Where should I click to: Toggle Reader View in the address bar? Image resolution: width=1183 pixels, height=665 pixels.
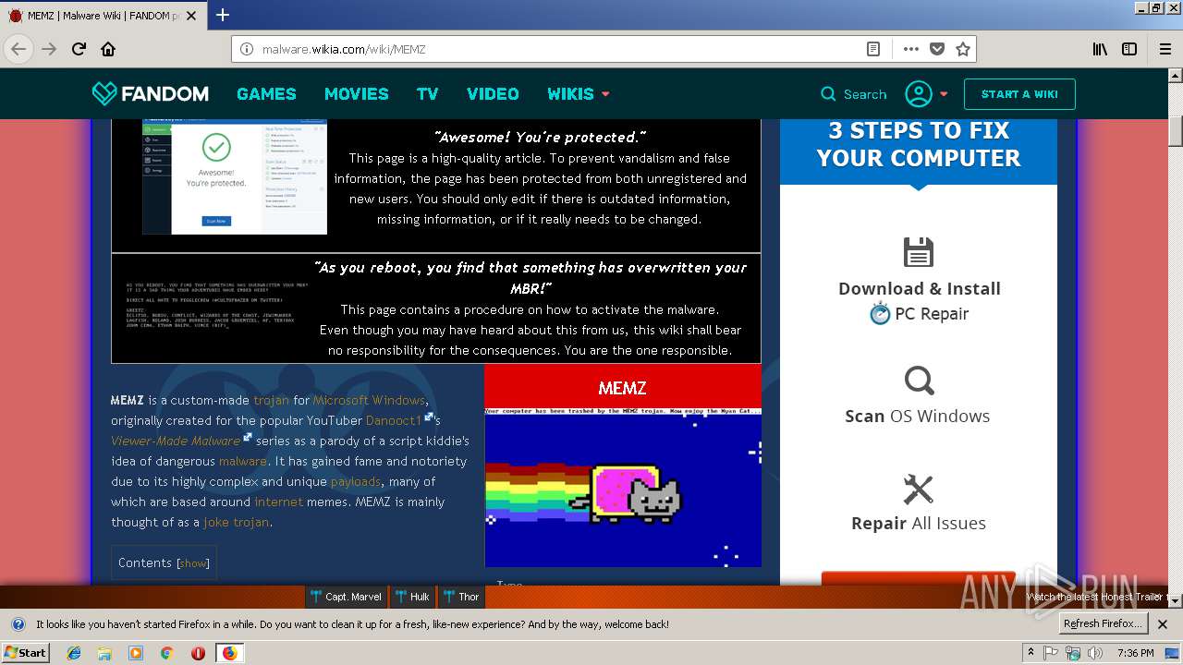[872, 49]
